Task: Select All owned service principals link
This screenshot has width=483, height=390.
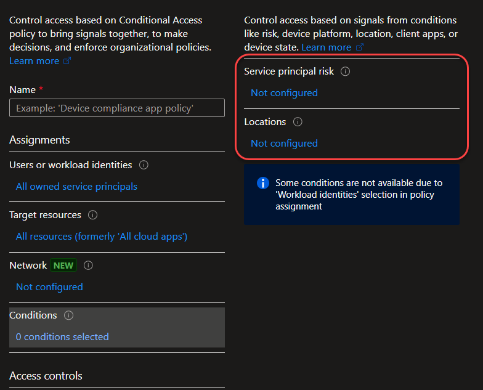Action: click(x=76, y=186)
